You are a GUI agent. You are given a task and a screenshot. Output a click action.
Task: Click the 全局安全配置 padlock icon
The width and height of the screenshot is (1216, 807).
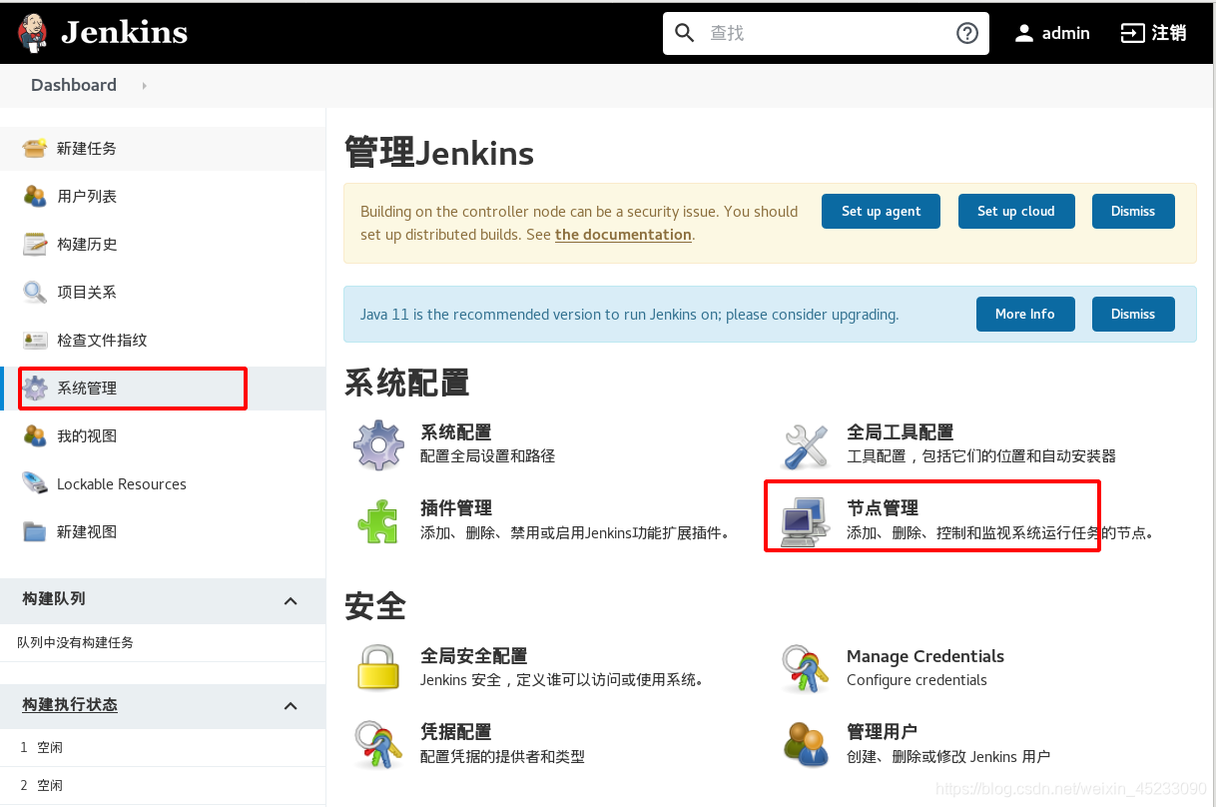[x=379, y=668]
